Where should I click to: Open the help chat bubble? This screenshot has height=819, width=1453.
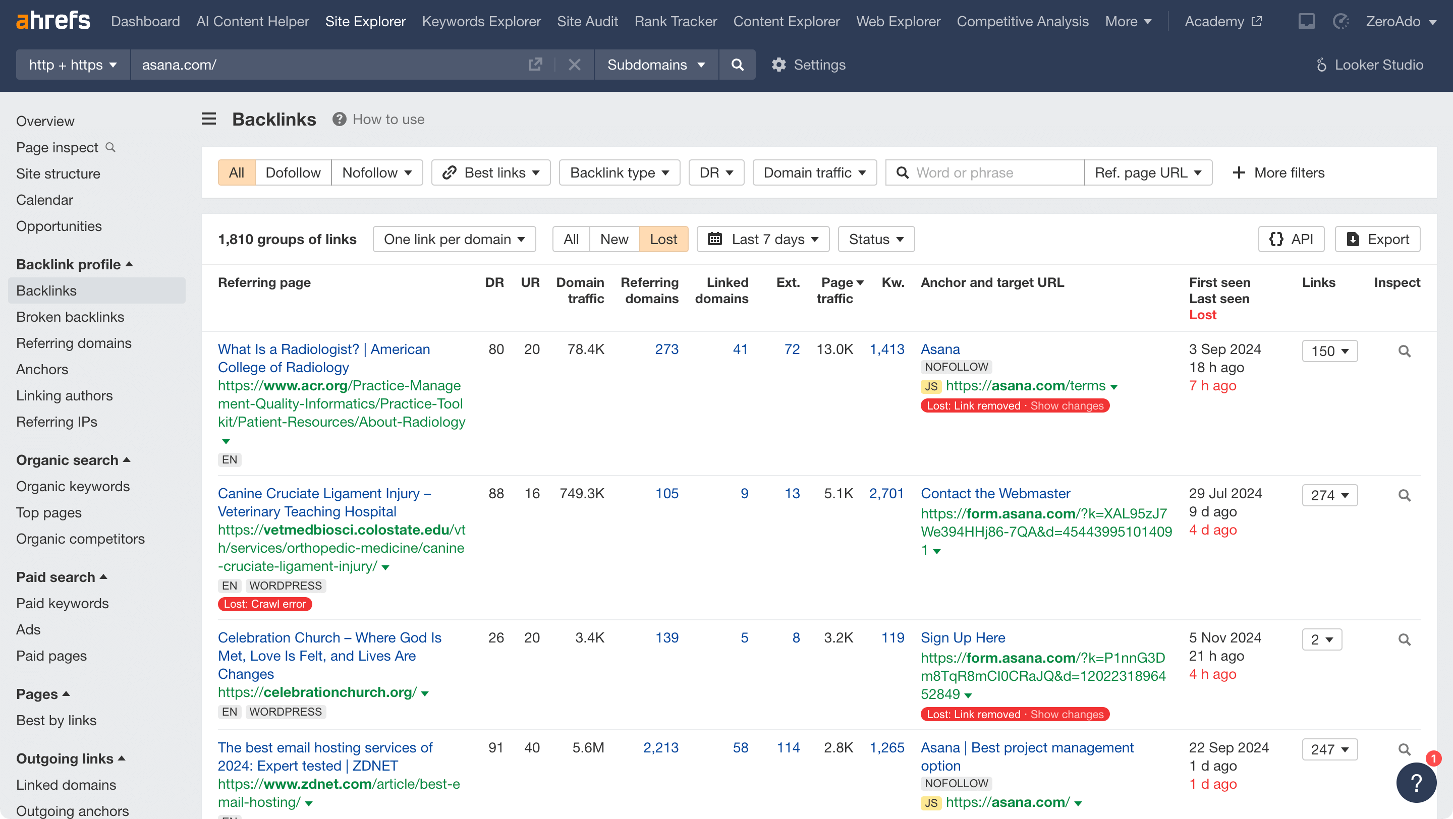[x=1416, y=782]
